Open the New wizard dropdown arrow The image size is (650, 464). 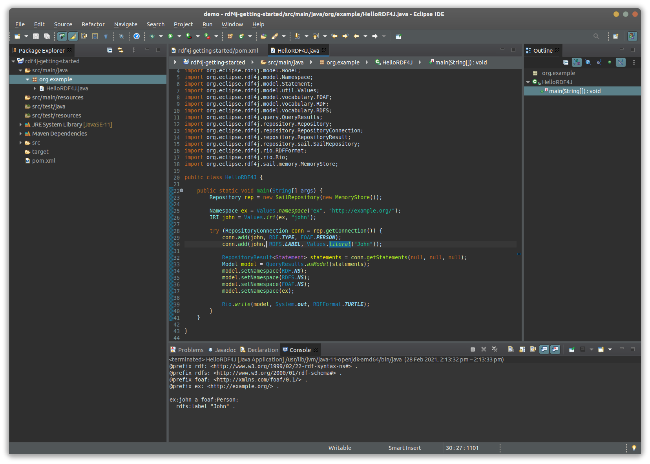(x=26, y=37)
